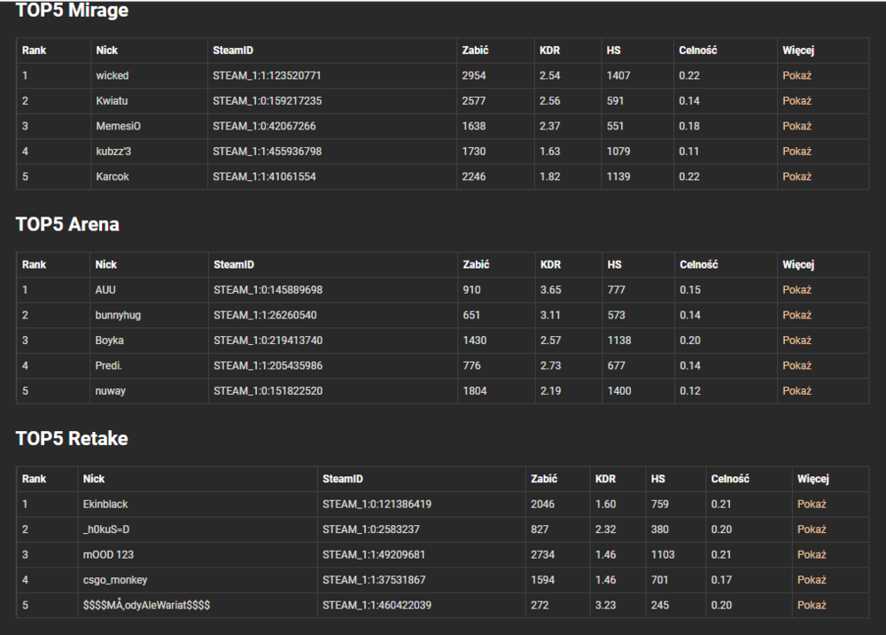Open Pokaż link for Predi.
This screenshot has height=635, width=886.
click(797, 366)
